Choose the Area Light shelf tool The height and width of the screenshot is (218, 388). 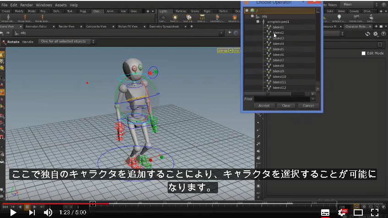pos(202,18)
